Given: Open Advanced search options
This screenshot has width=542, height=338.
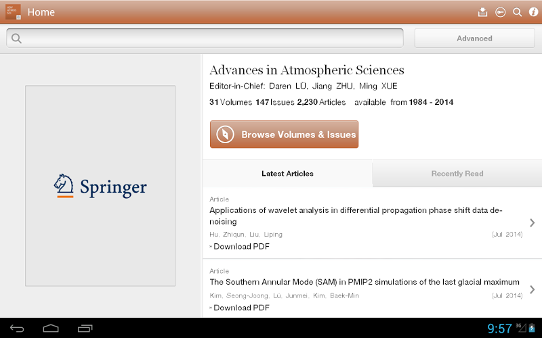Looking at the screenshot, I should click(475, 39).
